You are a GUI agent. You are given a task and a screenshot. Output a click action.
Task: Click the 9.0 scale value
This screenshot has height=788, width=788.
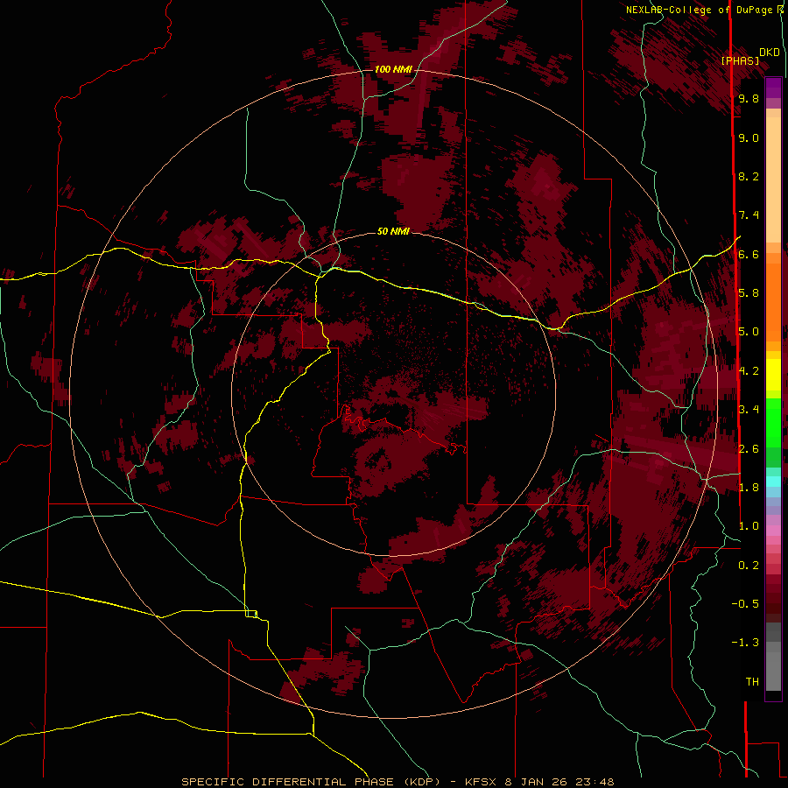coord(749,137)
